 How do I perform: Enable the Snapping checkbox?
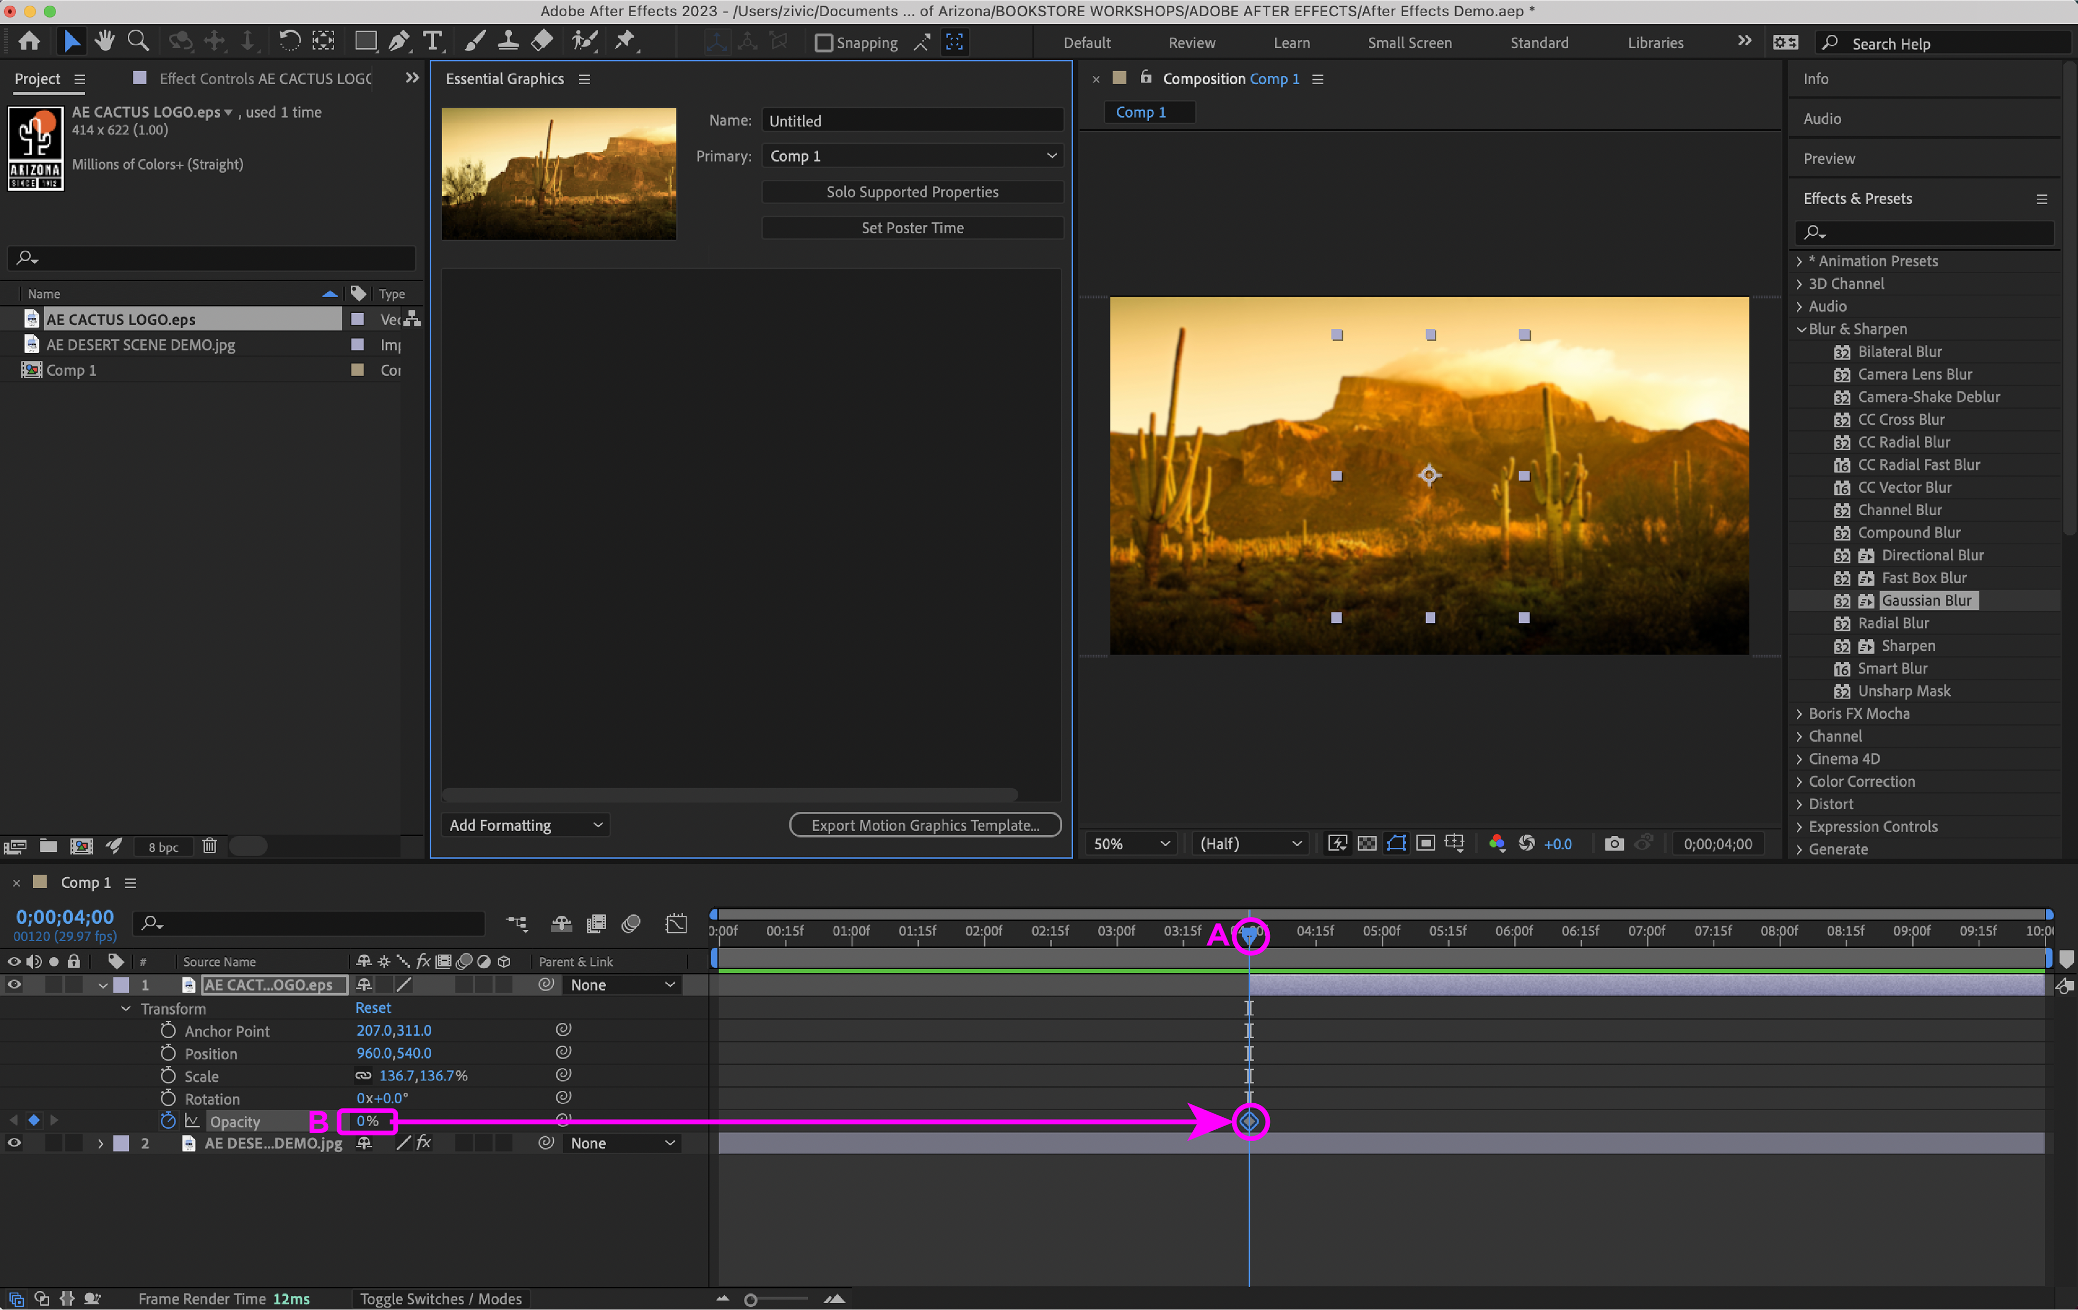tap(824, 42)
